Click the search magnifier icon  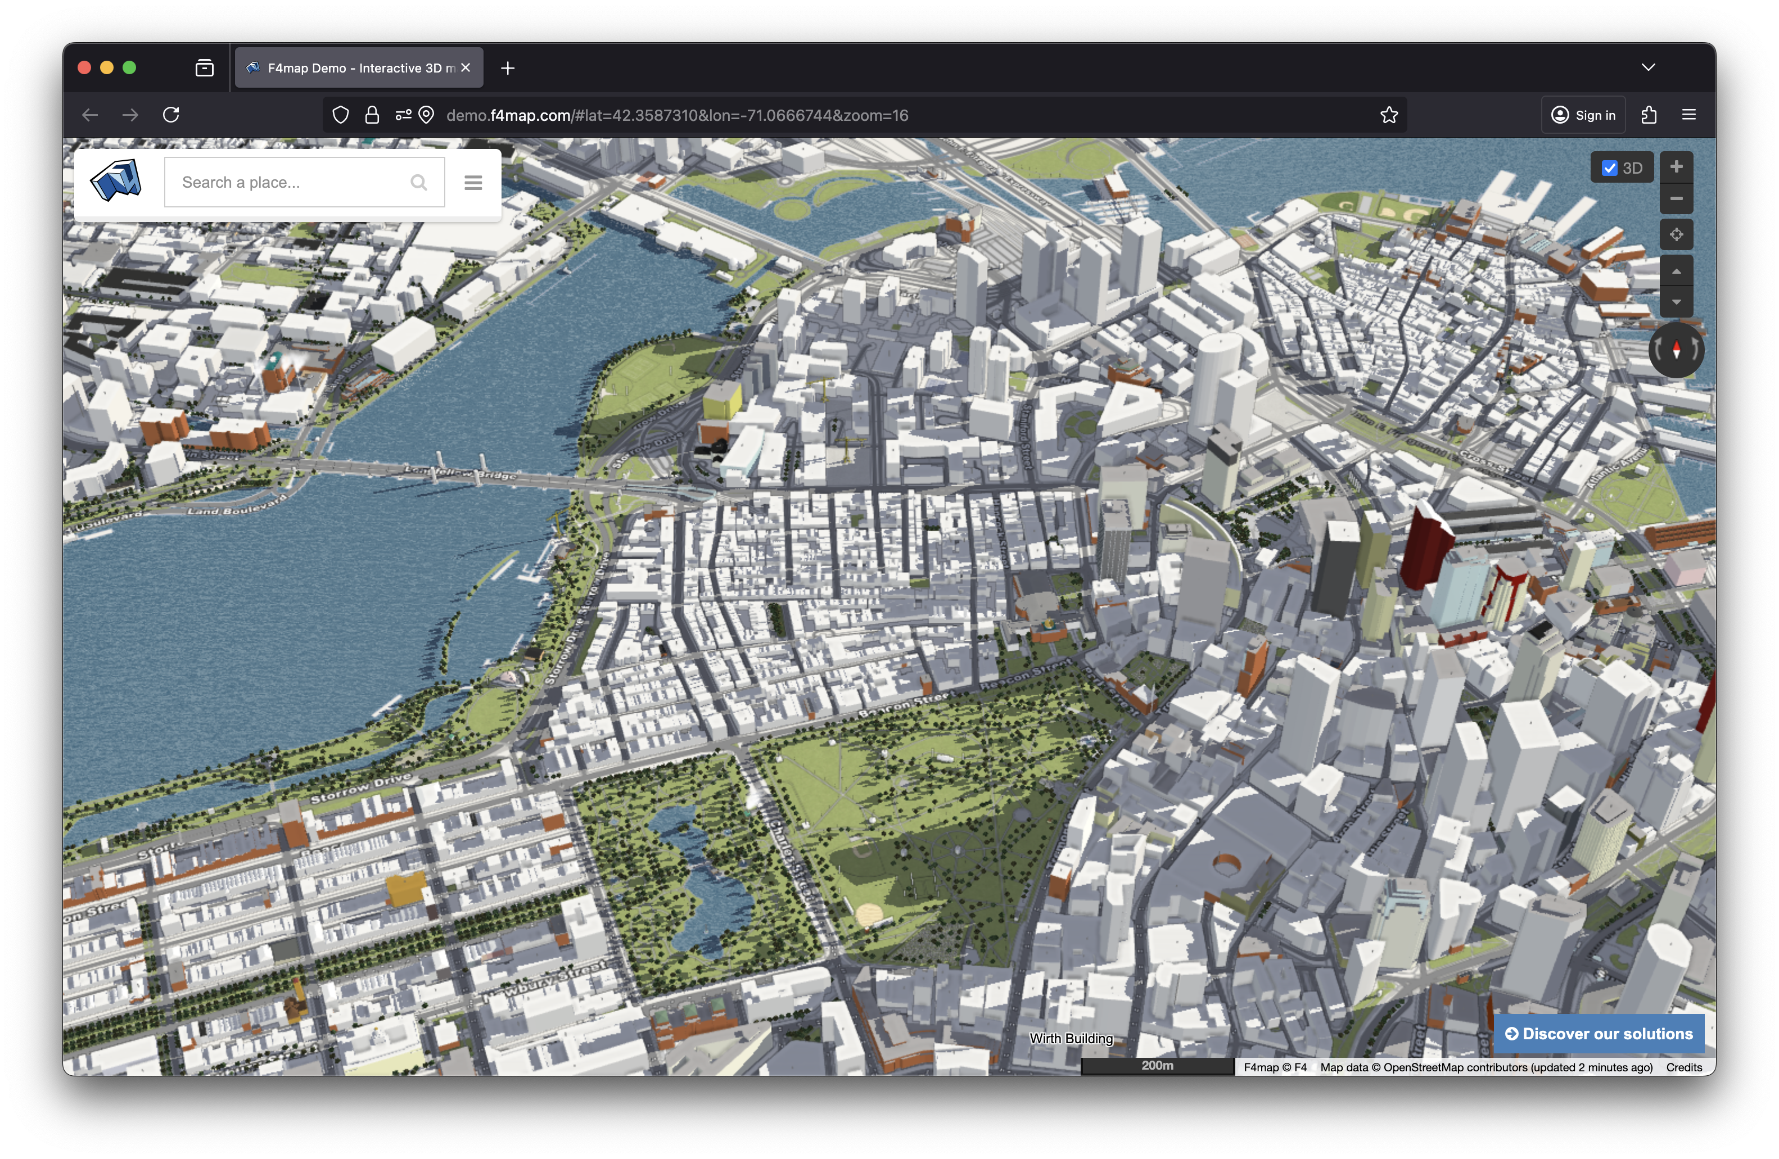point(418,182)
